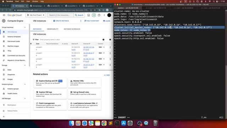Screen dimensions: 227x128
Task: Open the My First Project selector dropdown
Action: coord(36,15)
